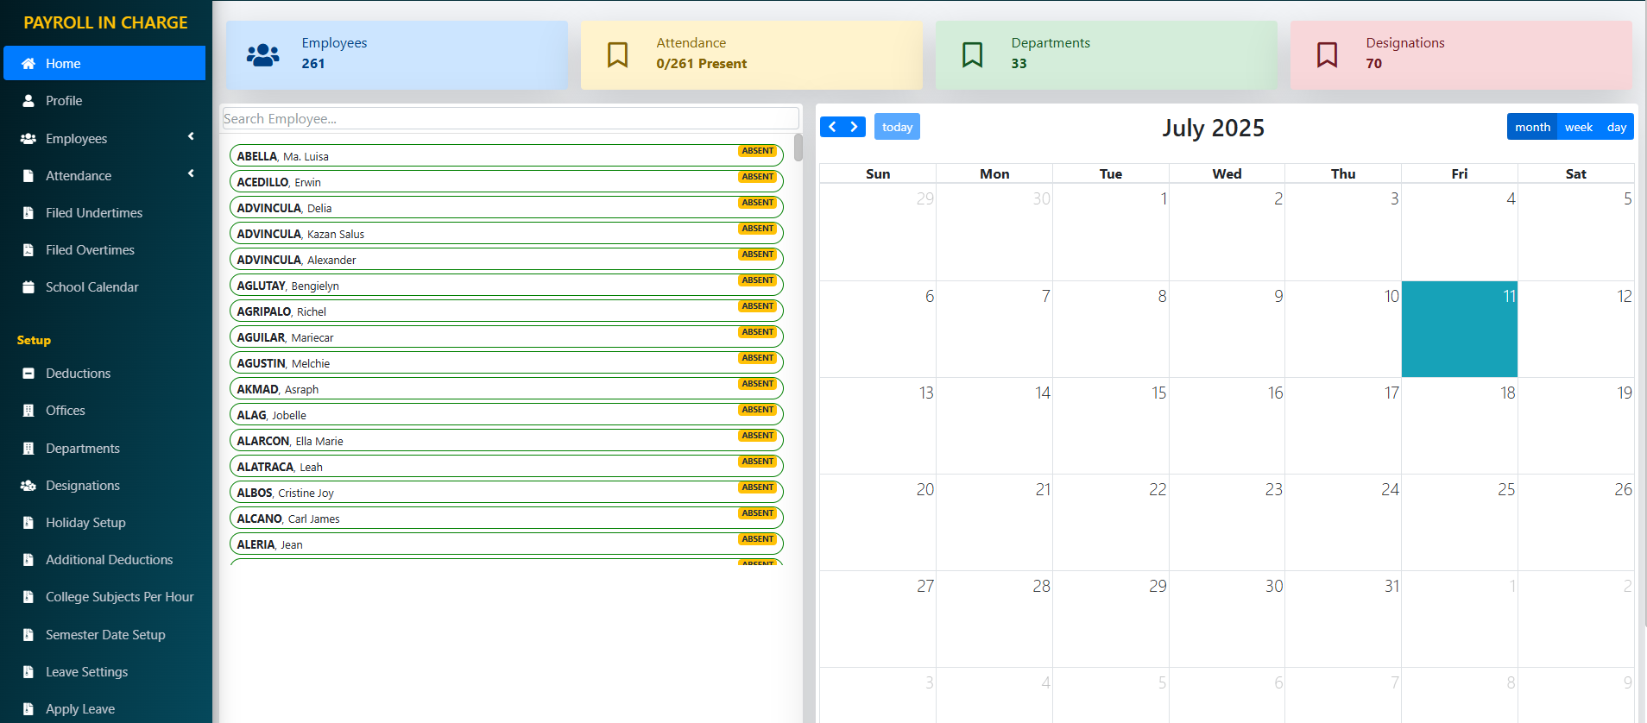This screenshot has height=723, width=1647.
Task: Switch the calendar to day view
Action: [1616, 127]
